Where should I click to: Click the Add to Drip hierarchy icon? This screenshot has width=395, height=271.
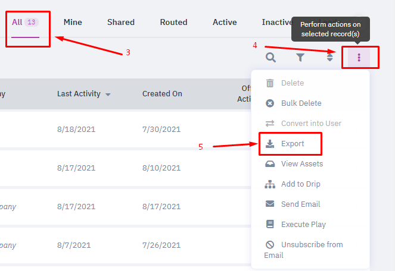pos(270,184)
